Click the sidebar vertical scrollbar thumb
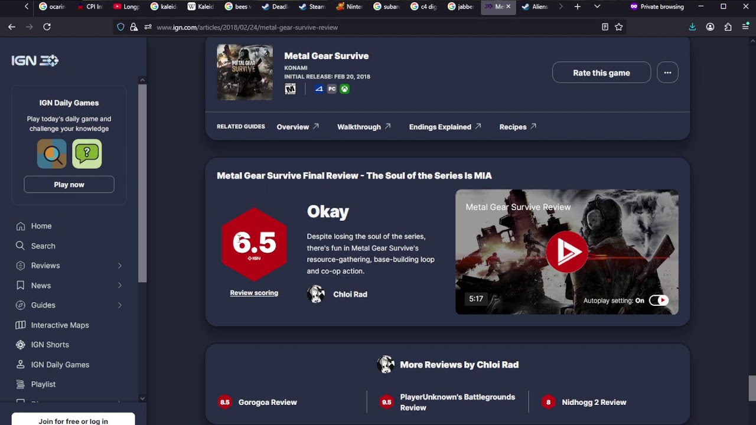756x425 pixels. pos(142,183)
